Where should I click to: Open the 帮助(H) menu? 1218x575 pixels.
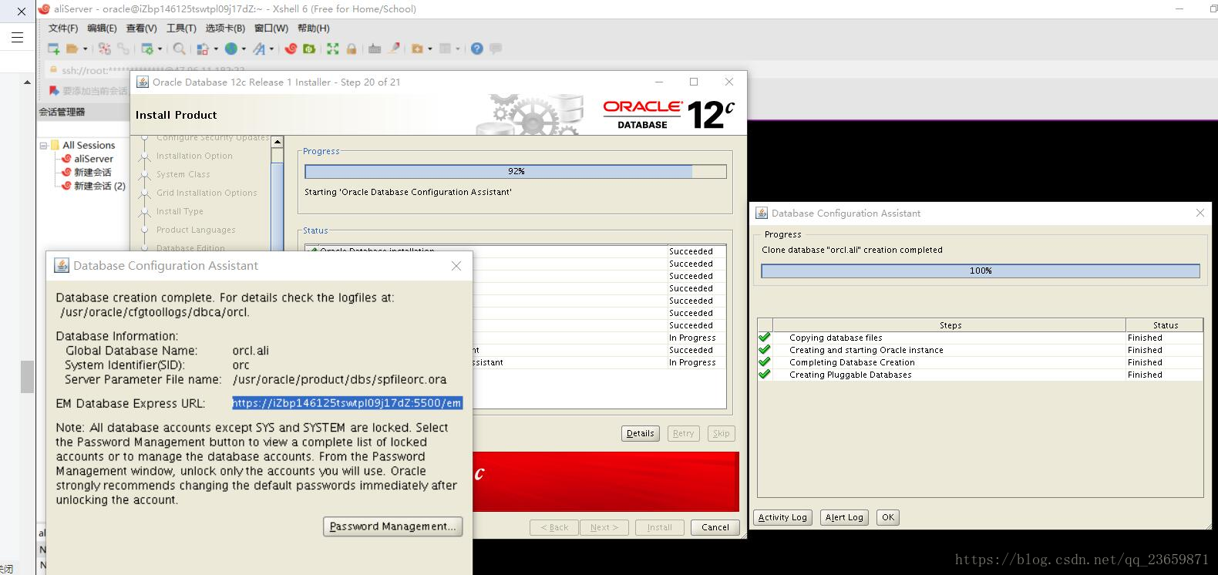[313, 29]
